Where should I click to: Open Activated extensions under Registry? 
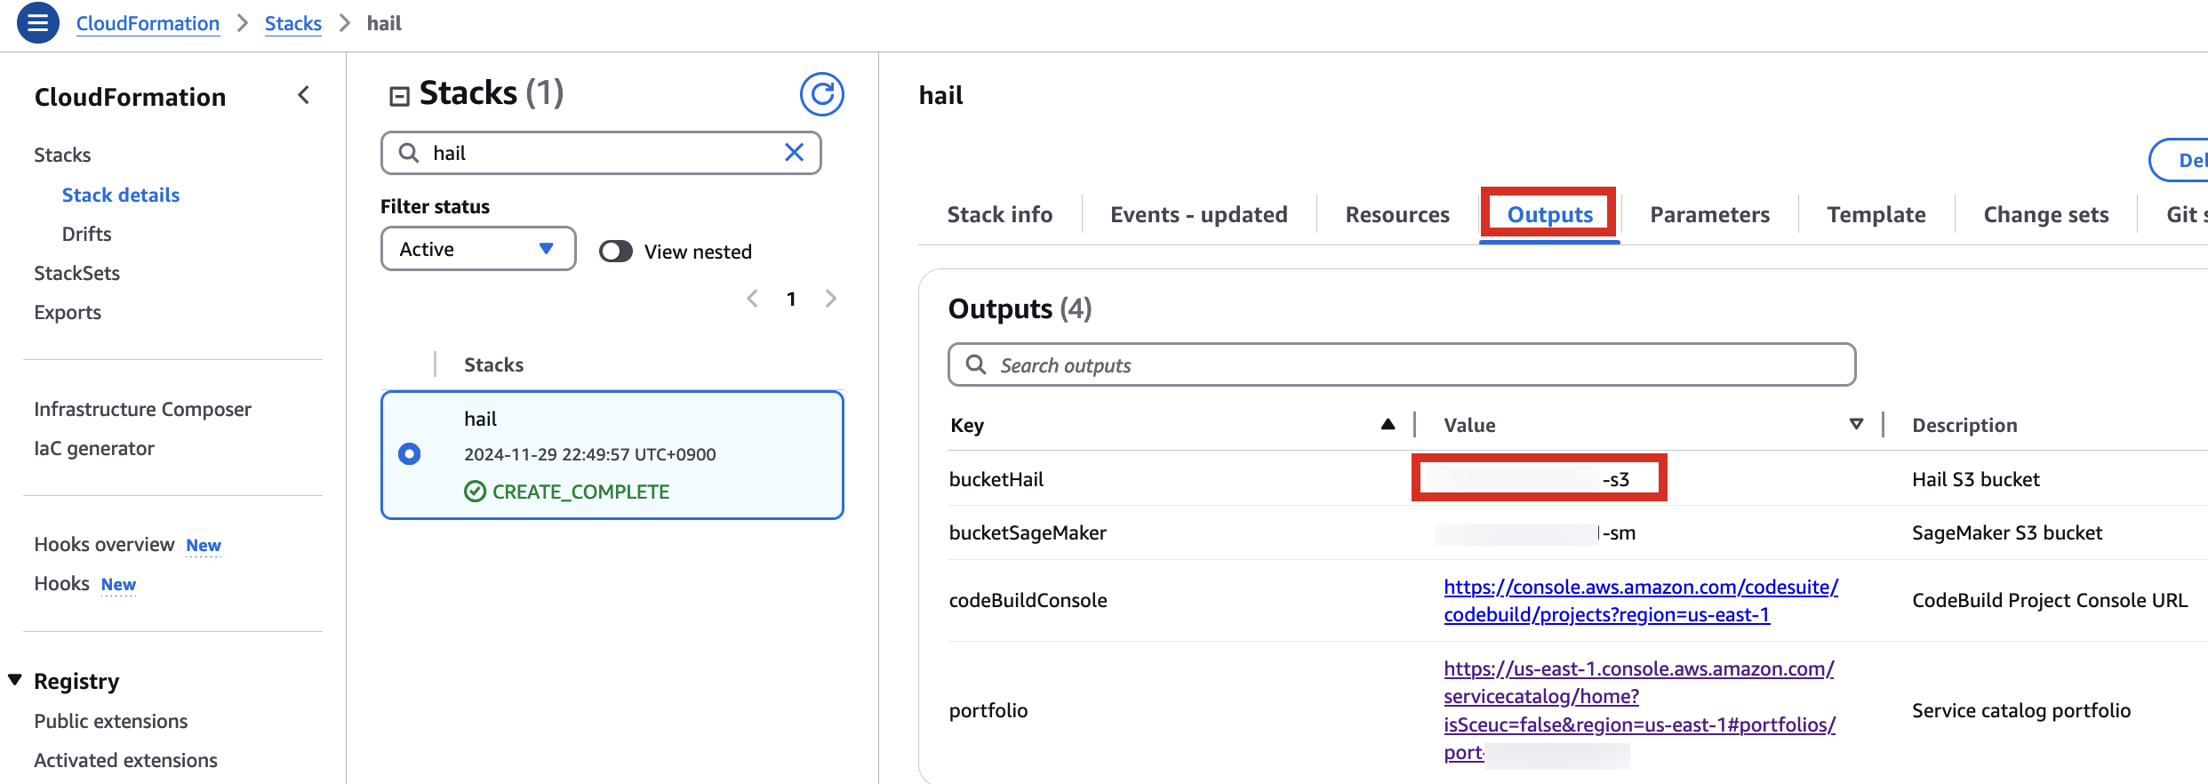[125, 760]
